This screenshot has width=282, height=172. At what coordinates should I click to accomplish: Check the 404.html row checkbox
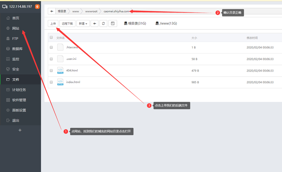[51, 71]
